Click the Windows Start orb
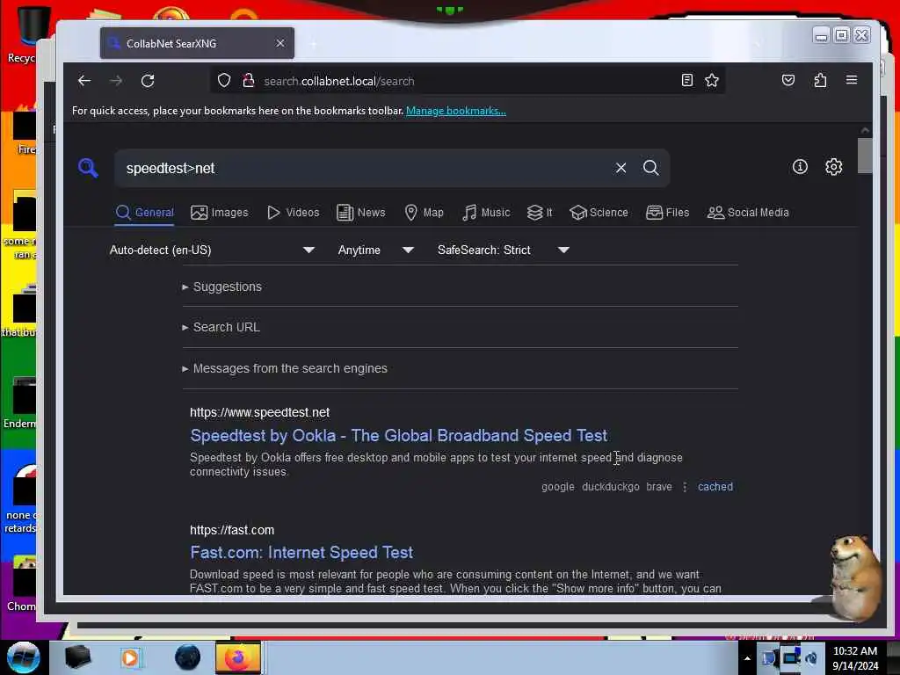This screenshot has height=675, width=900. [23, 657]
